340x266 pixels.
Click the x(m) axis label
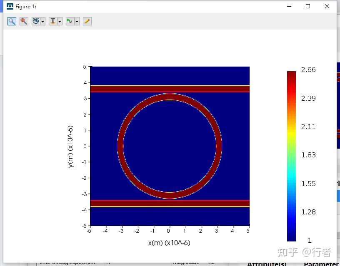click(169, 243)
